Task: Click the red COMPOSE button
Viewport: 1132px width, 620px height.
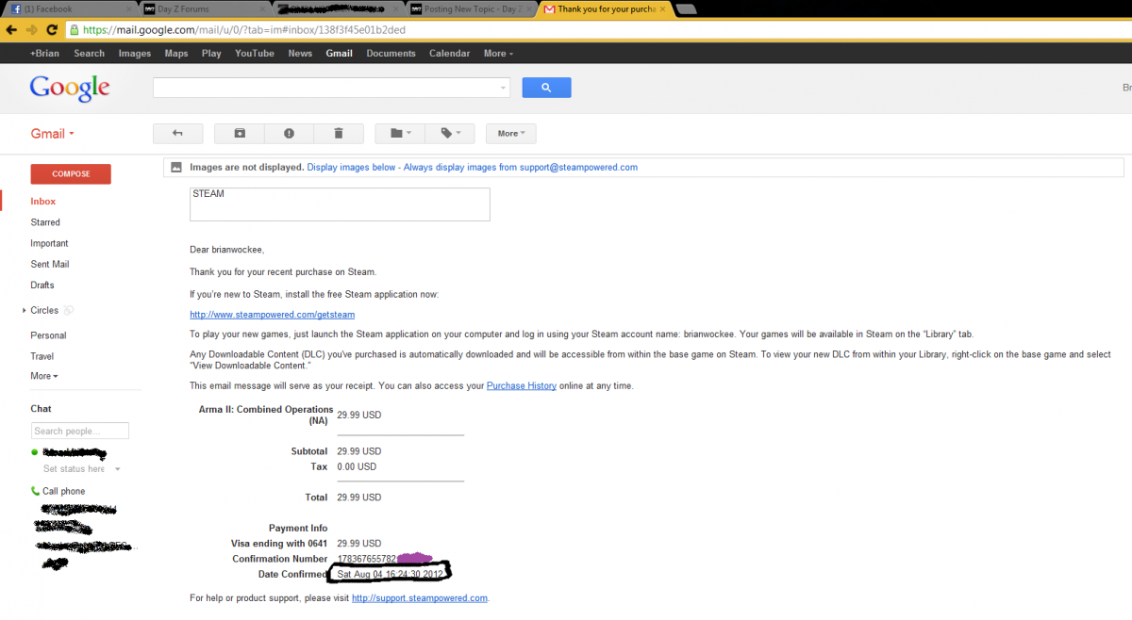Action: coord(71,174)
